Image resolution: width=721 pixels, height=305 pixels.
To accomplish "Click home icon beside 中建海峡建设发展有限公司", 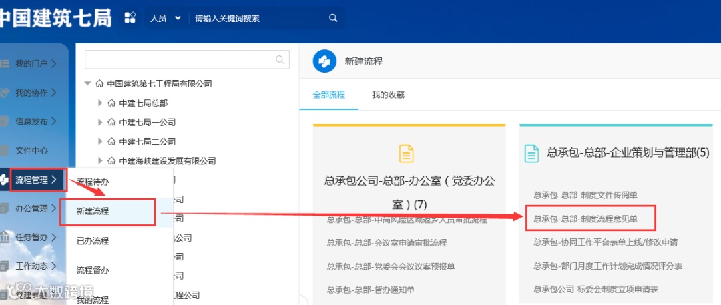I will [111, 161].
